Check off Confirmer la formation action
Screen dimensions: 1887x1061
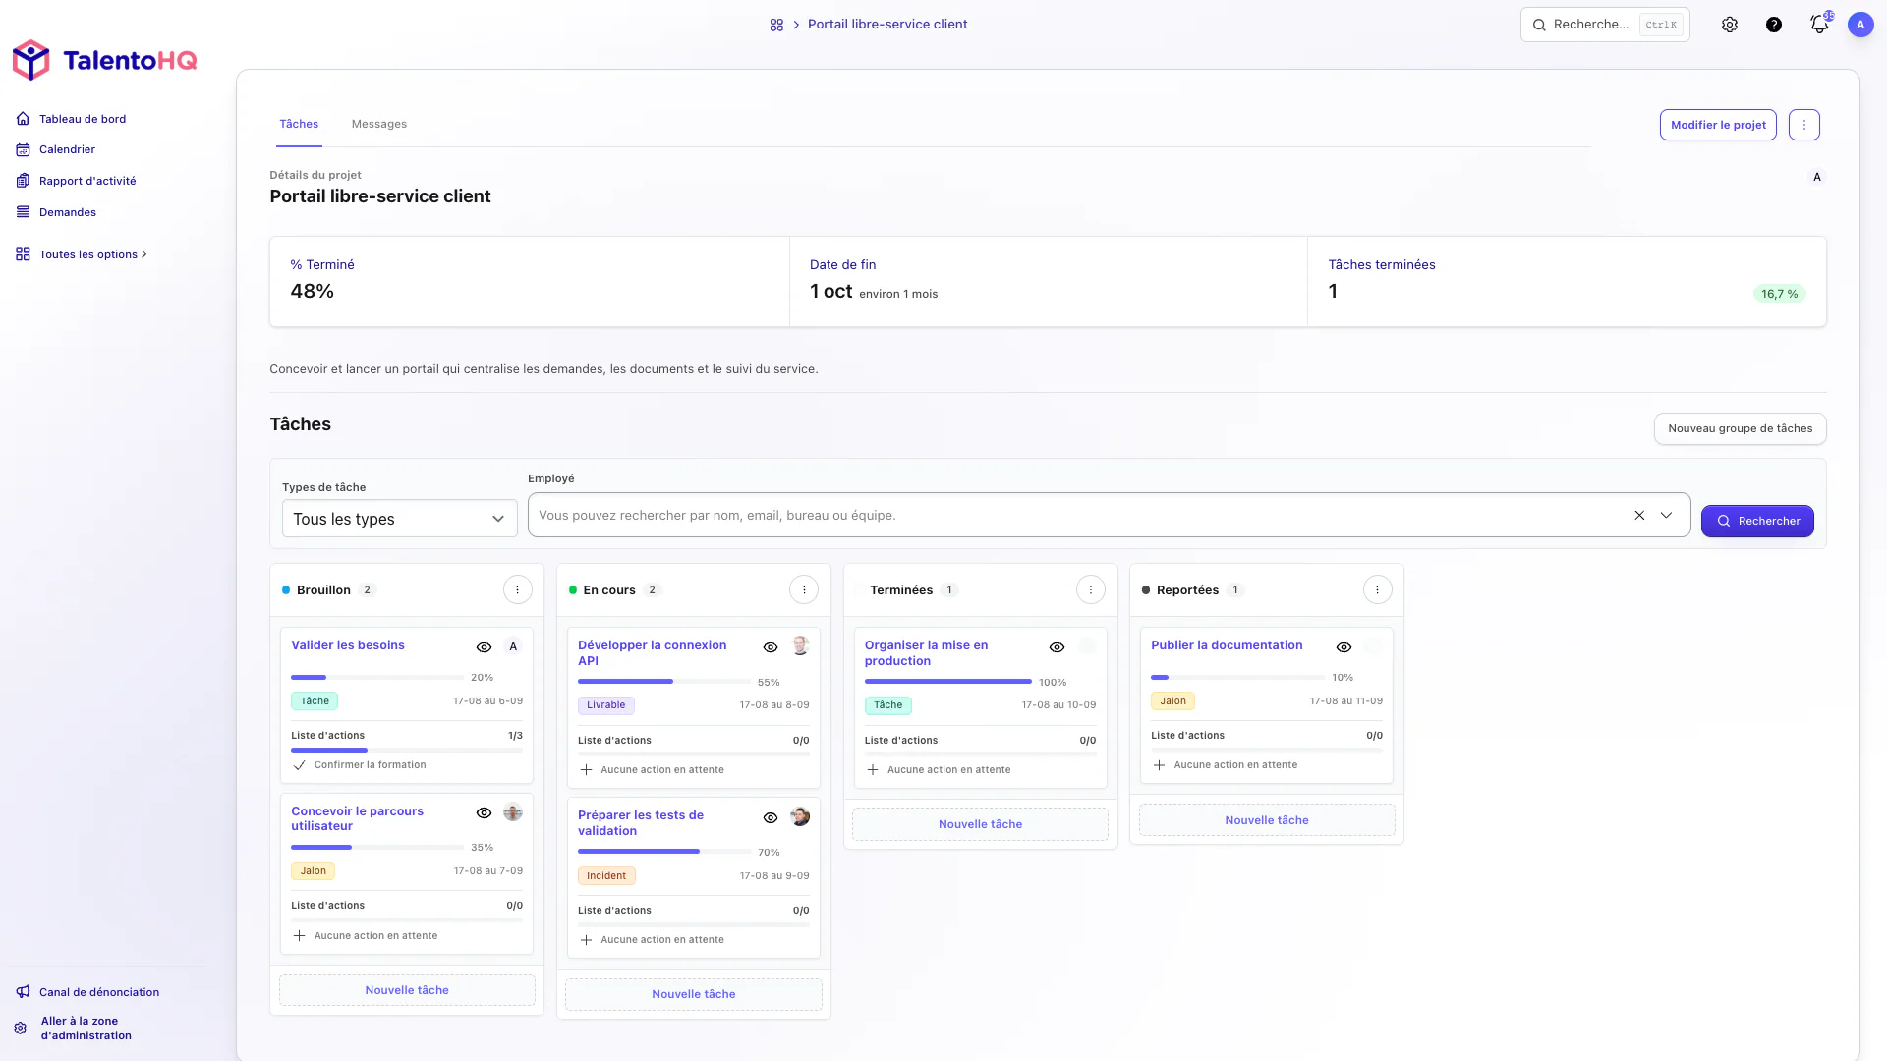click(x=300, y=765)
